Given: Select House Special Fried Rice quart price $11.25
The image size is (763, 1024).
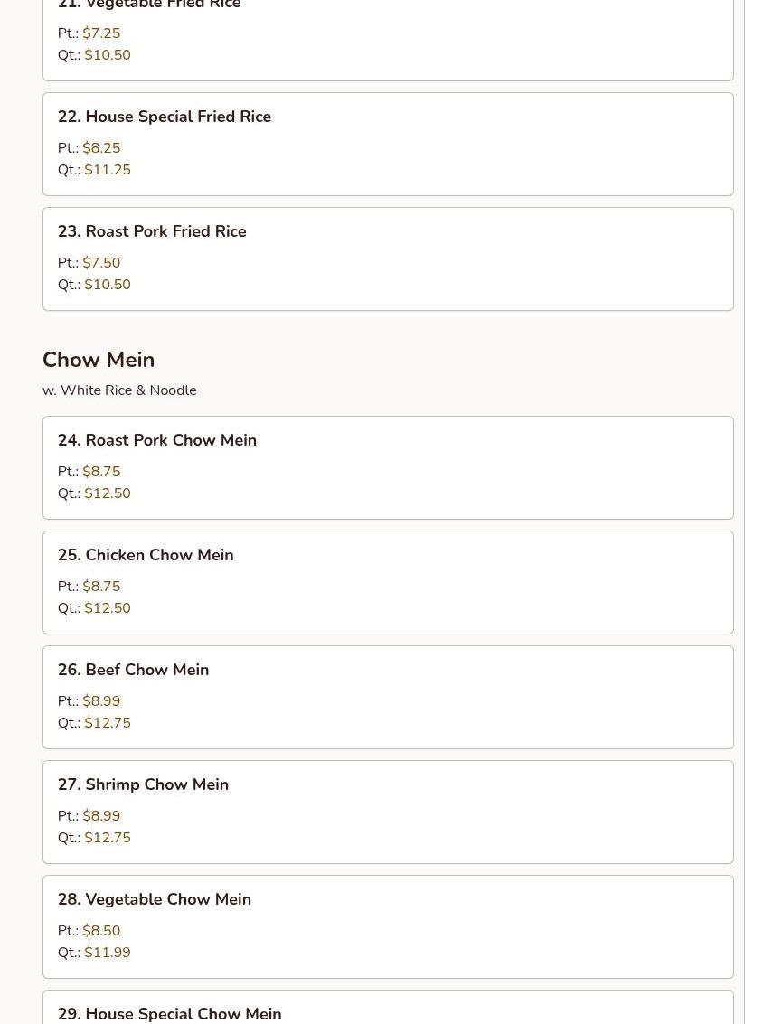Looking at the screenshot, I should pyautogui.click(x=107, y=170).
